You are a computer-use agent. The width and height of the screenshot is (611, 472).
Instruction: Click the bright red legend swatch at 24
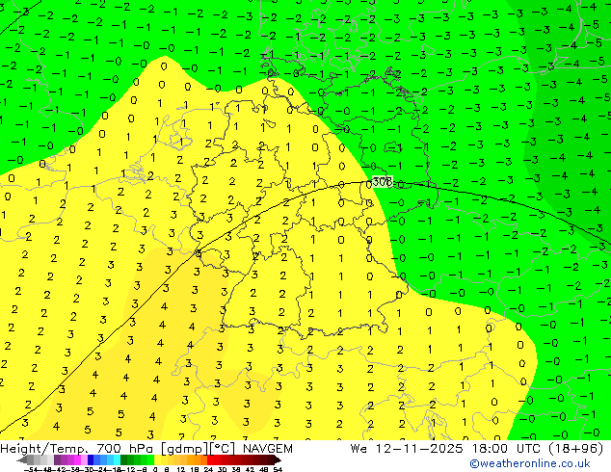click(210, 459)
